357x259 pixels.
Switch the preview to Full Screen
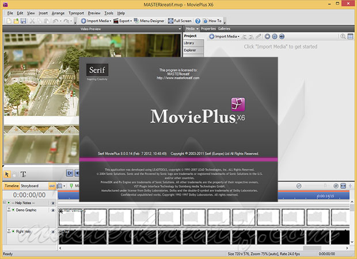coord(180,21)
